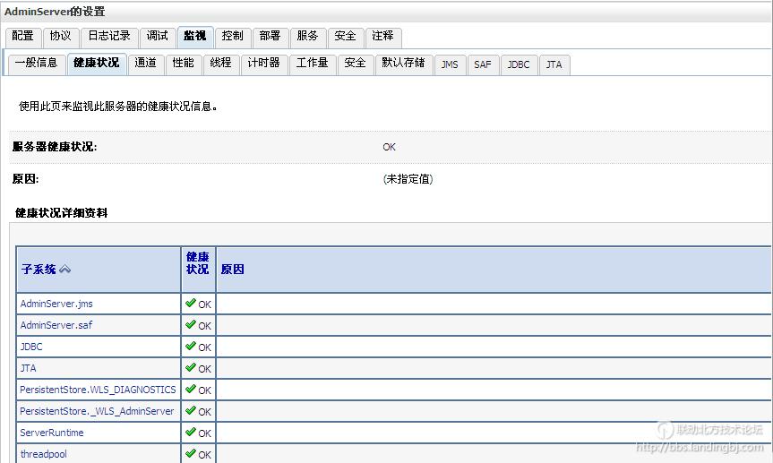
Task: Open the ServerRuntime subsystem link
Action: 52,433
